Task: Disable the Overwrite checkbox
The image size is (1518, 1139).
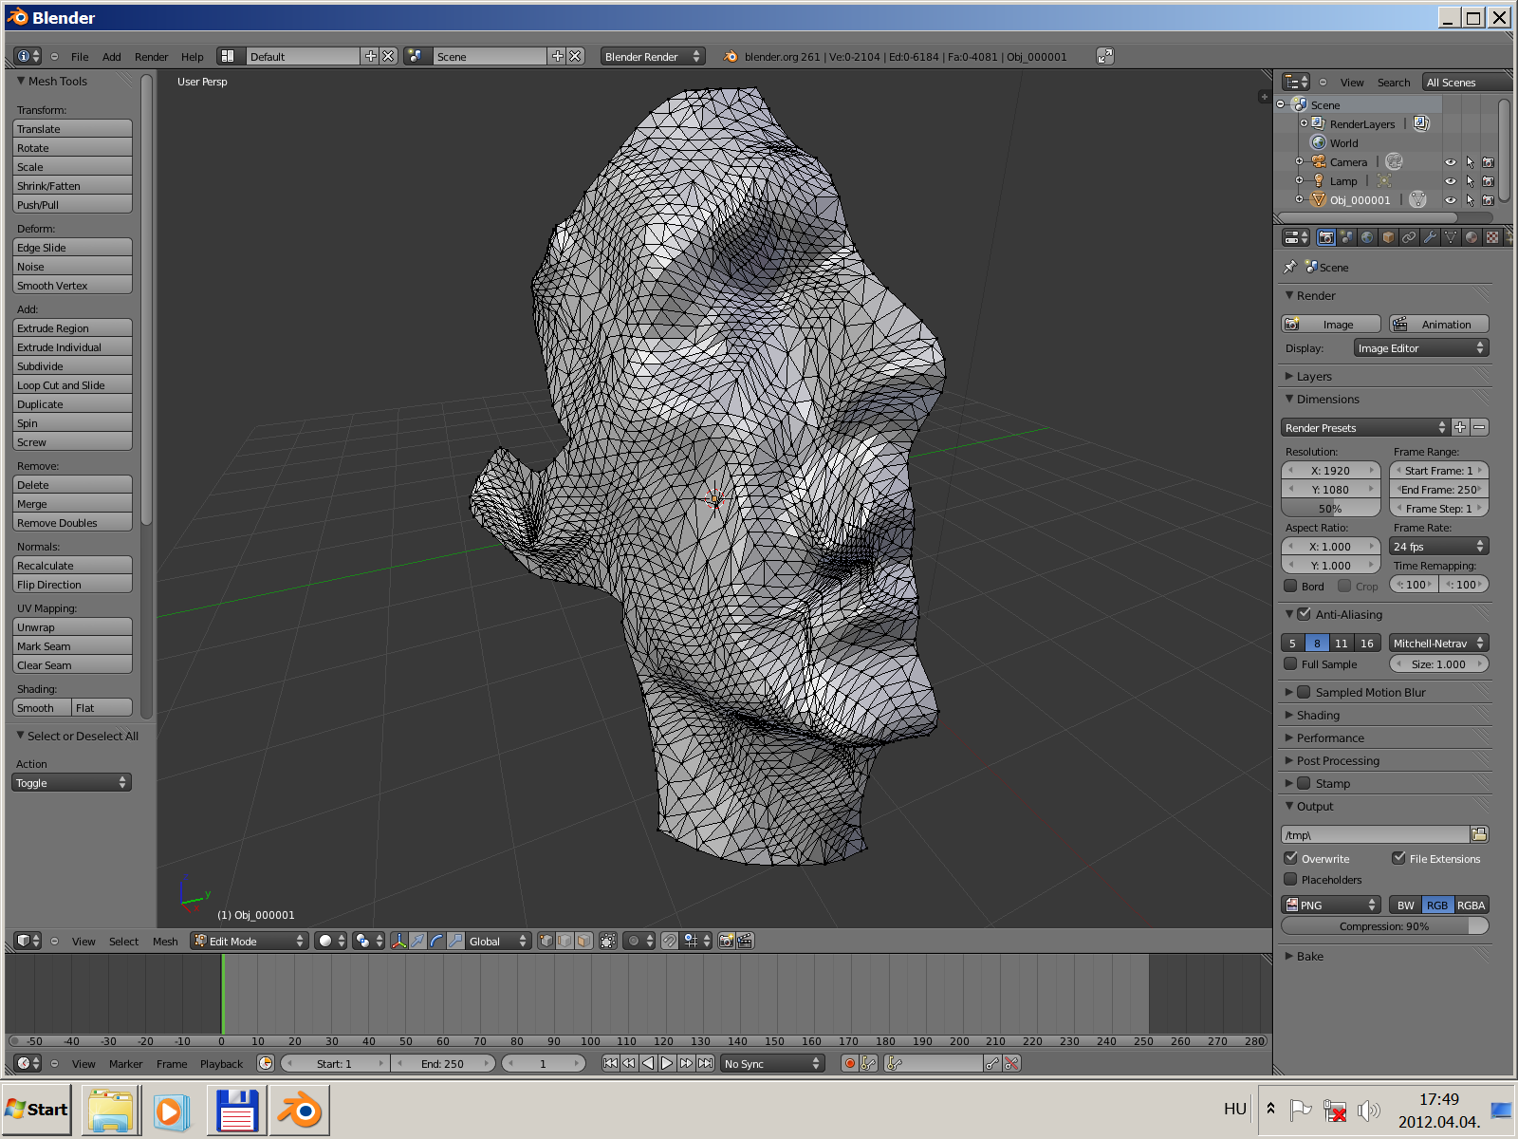Action: coord(1291,858)
